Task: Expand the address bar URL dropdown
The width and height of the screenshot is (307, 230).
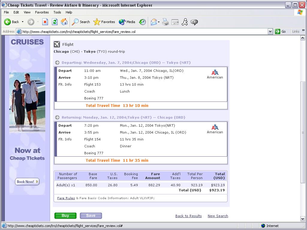Action: [x=270, y=31]
